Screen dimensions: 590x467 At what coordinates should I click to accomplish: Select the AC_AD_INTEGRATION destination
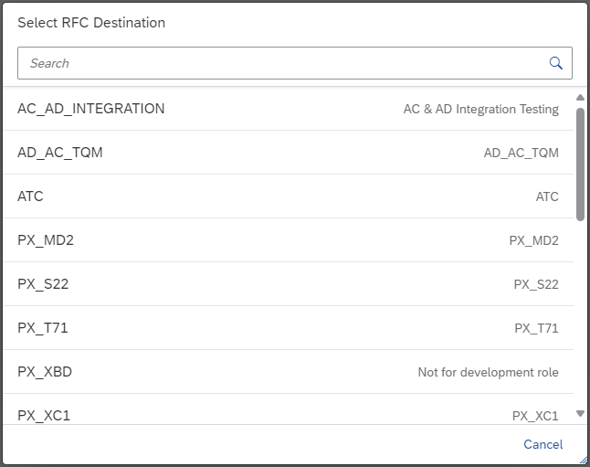[x=91, y=109]
